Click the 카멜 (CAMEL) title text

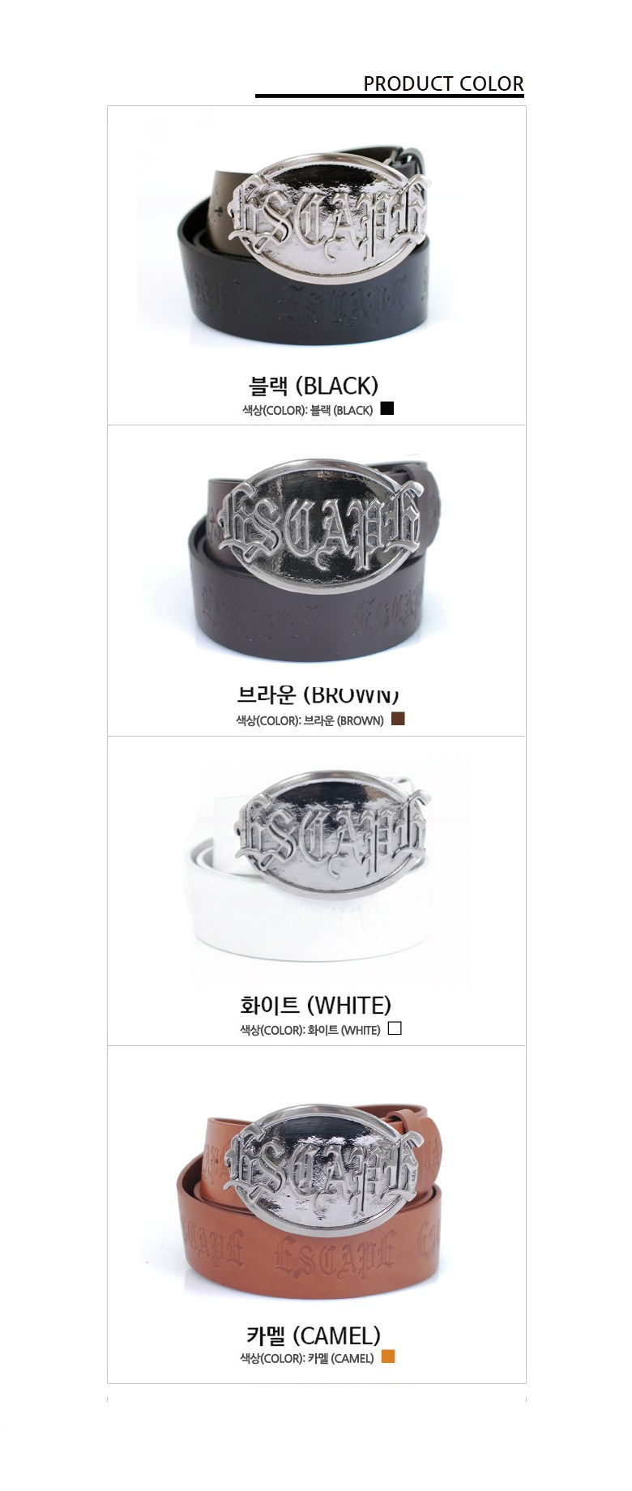[x=313, y=1335]
